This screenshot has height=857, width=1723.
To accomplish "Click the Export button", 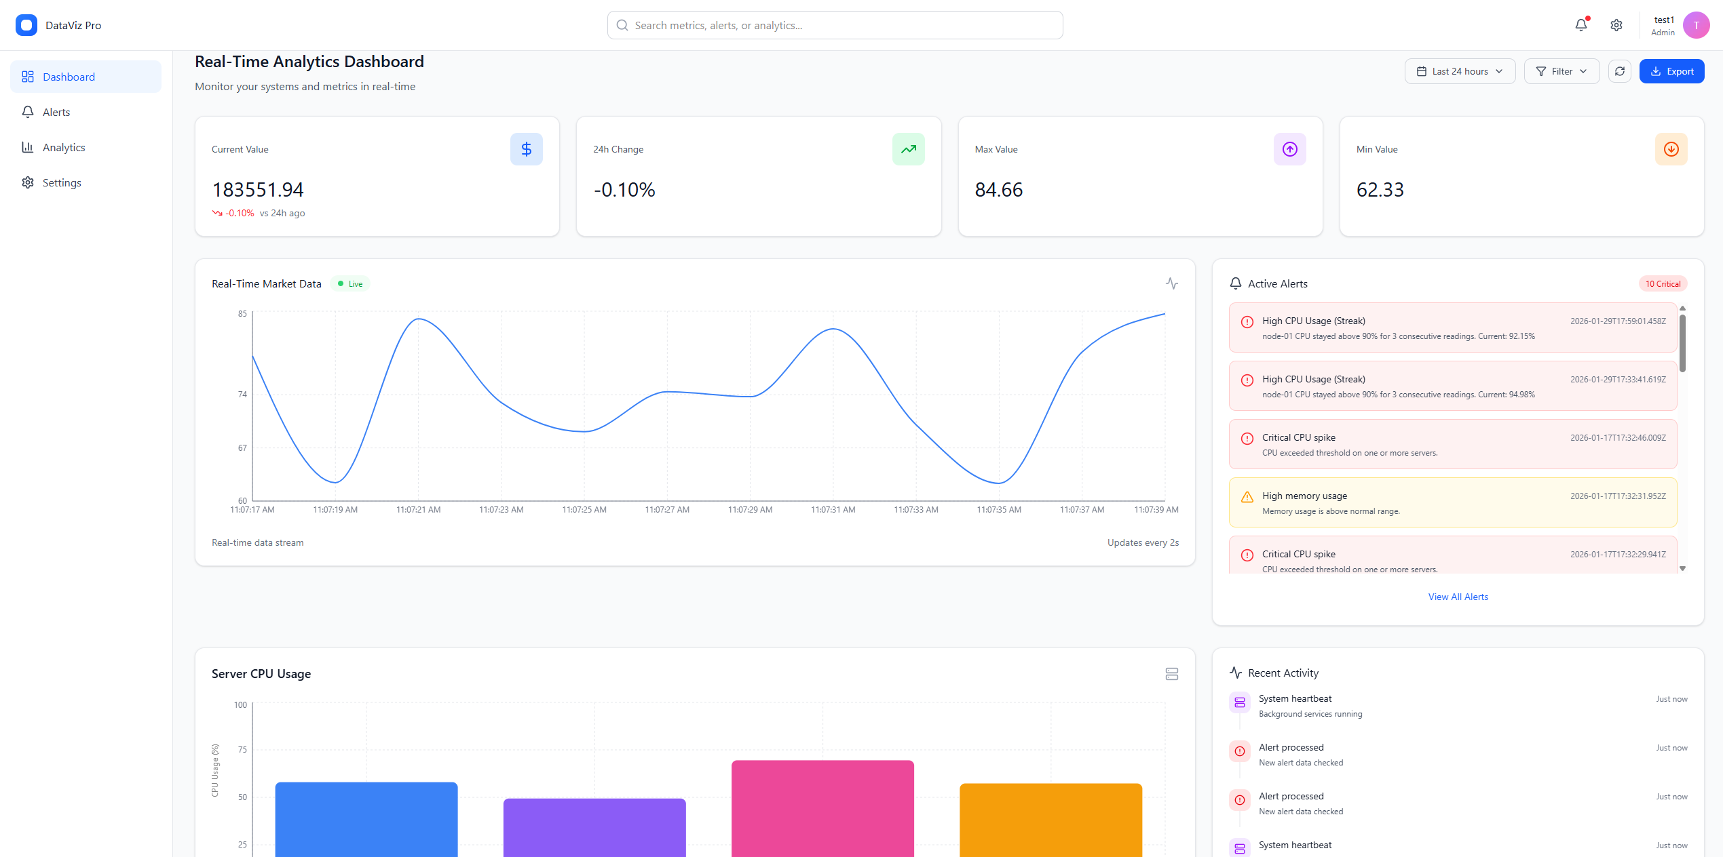I will click(x=1671, y=71).
